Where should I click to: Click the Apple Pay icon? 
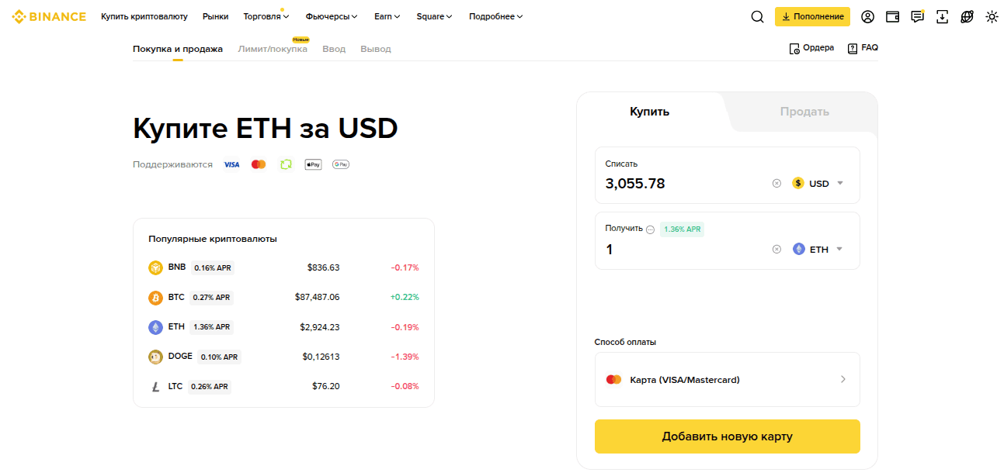pos(313,164)
